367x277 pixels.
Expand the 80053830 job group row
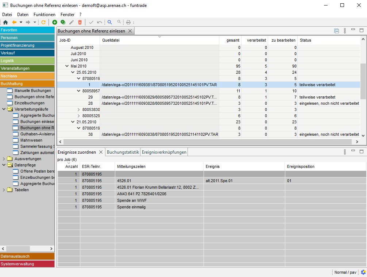click(78, 109)
